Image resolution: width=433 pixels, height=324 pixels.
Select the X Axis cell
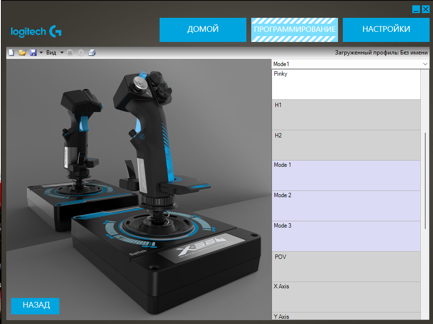346,297
